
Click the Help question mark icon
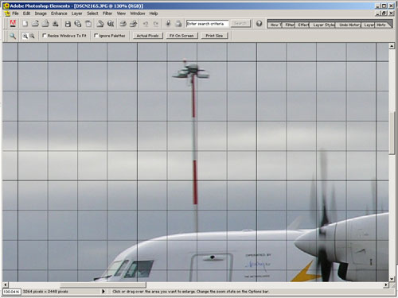(x=259, y=24)
